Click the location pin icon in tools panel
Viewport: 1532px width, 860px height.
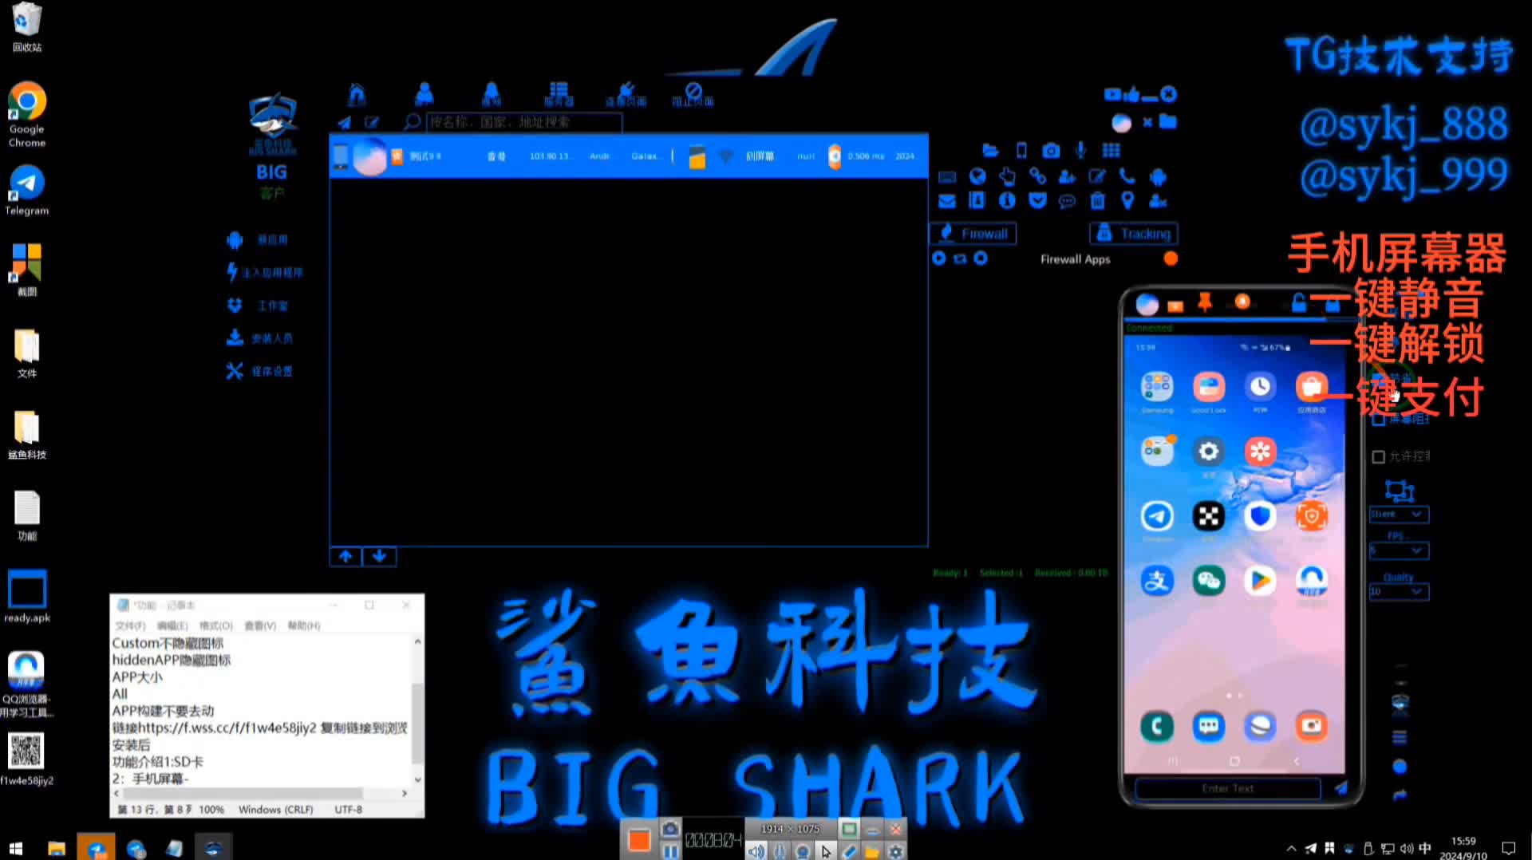pyautogui.click(x=1127, y=200)
